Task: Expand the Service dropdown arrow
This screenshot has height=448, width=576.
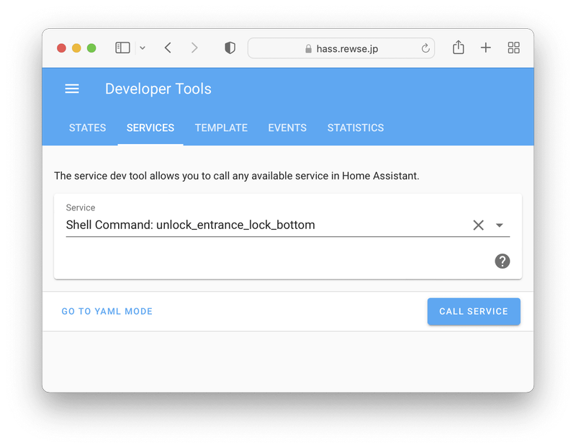Action: point(500,225)
